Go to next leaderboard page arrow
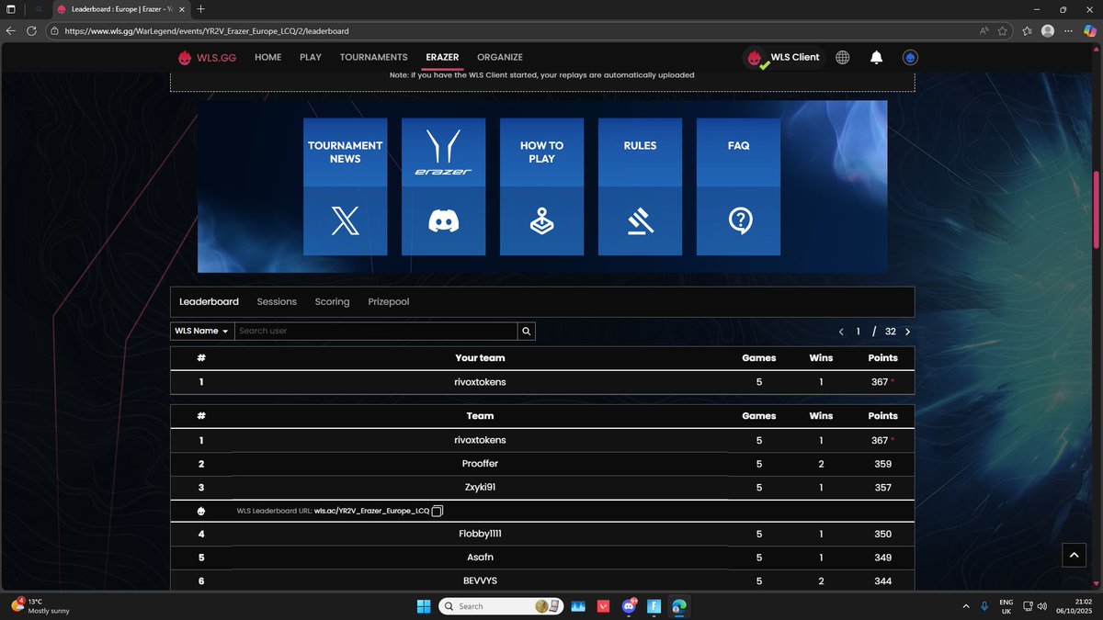1103x620 pixels. tap(908, 332)
